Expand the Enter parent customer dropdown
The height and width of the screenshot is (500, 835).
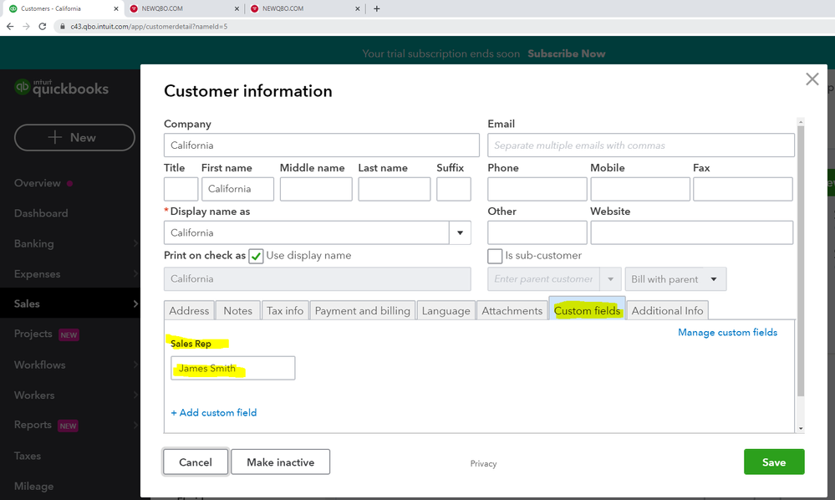coord(610,278)
